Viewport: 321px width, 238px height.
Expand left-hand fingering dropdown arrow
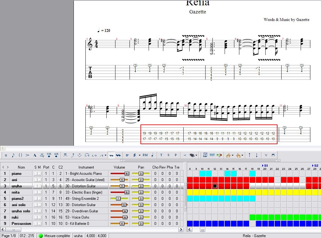coord(232,155)
